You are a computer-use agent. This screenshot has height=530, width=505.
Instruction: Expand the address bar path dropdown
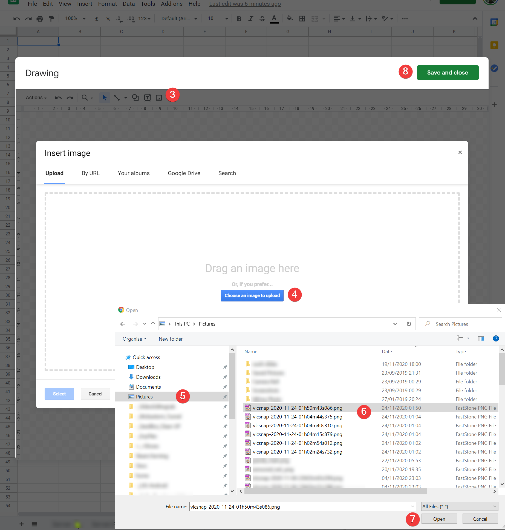395,324
